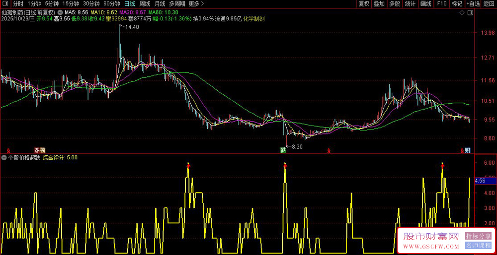Viewport: 497px width, 255px height.
Task: Toggle the 叠加 overlay option
Action: pos(379,3)
